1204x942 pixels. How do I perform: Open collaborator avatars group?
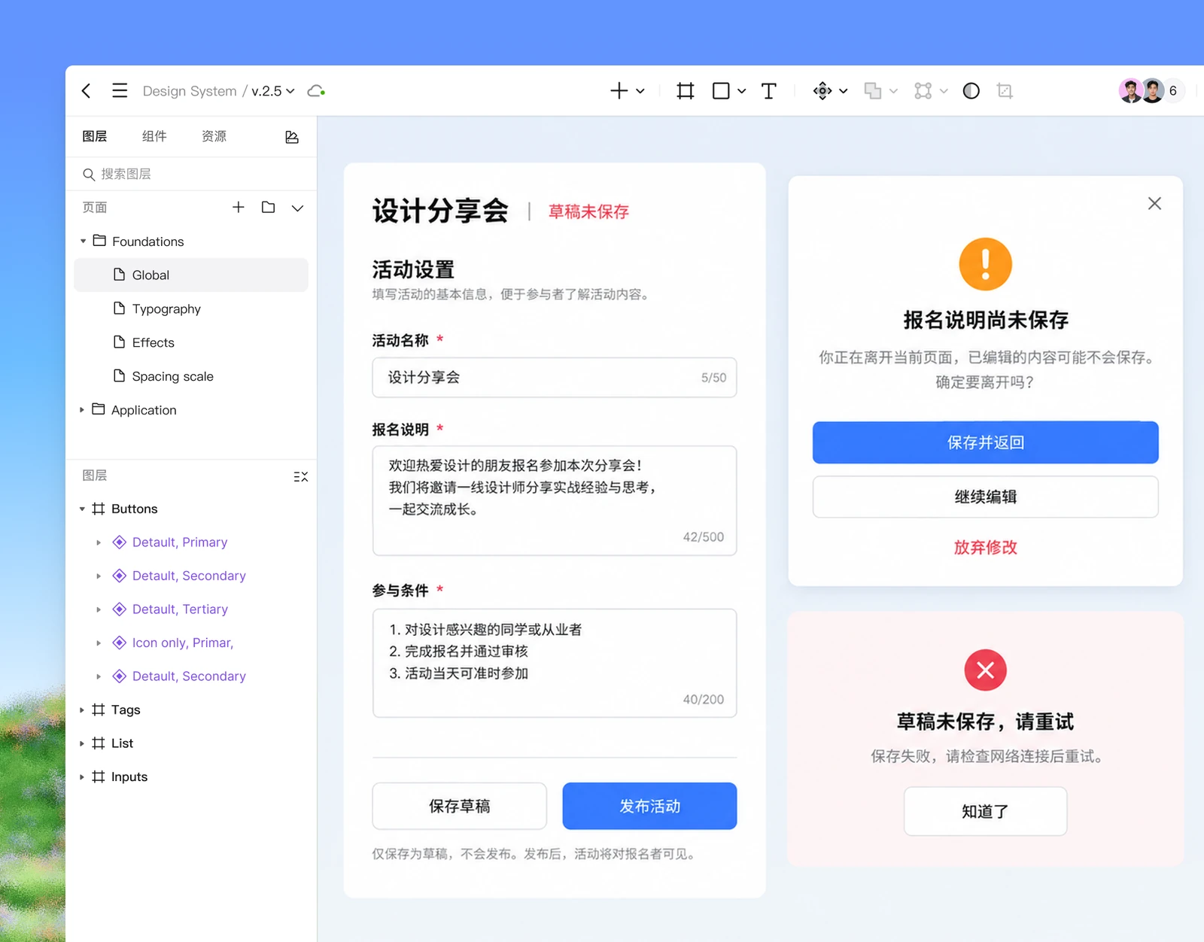click(x=1142, y=91)
